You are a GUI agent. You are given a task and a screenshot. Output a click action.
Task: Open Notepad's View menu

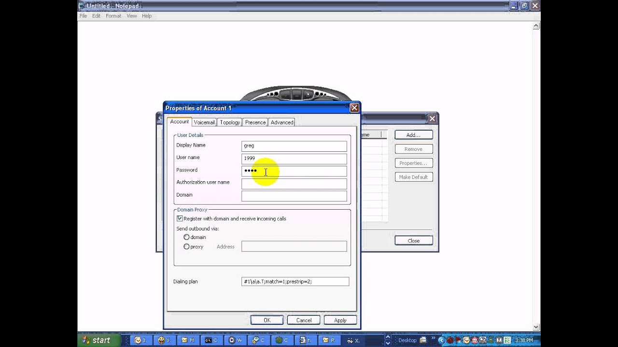pyautogui.click(x=132, y=16)
